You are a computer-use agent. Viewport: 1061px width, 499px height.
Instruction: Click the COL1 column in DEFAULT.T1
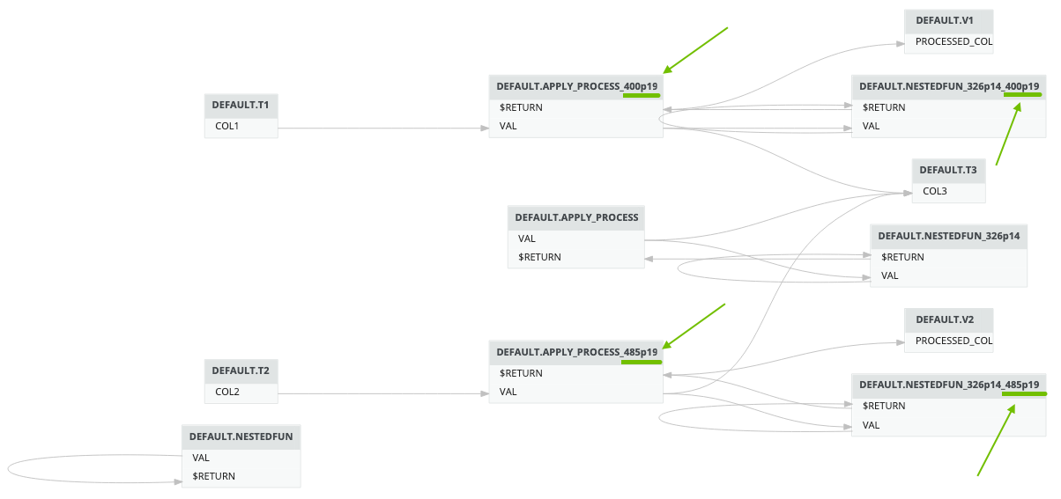pyautogui.click(x=227, y=126)
